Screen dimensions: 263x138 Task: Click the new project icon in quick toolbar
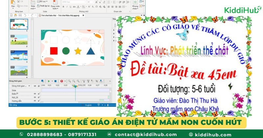pos(12,15)
